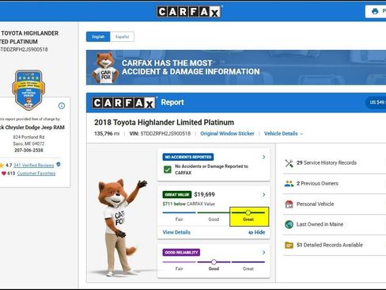Click the dealer phone number 207-306-2338
This screenshot has height=290, width=386.
28,151
